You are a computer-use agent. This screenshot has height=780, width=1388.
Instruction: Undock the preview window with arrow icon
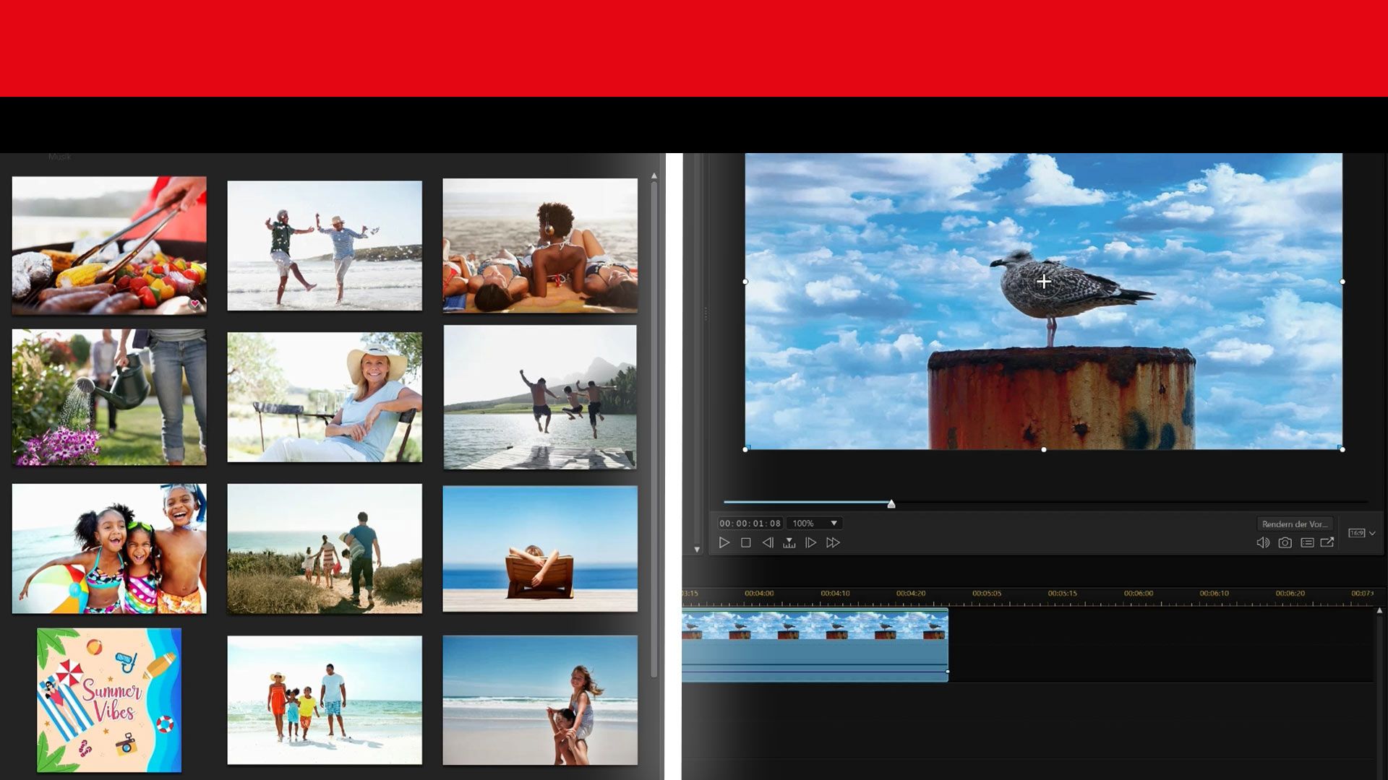pyautogui.click(x=1327, y=542)
